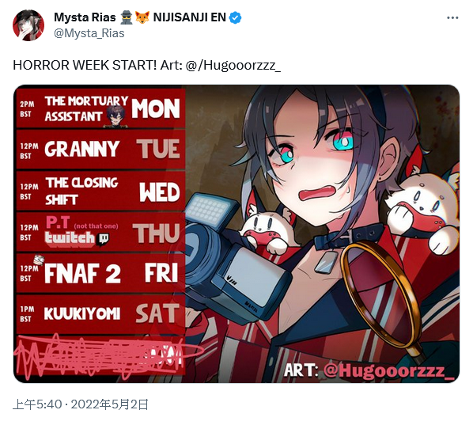Open the horror week schedule image
The height and width of the screenshot is (425, 473).
[x=236, y=234]
